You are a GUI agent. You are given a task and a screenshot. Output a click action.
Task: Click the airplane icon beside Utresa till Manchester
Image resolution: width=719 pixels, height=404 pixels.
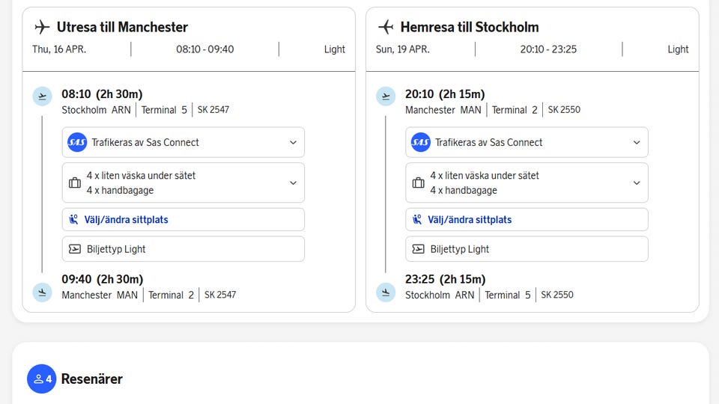pyautogui.click(x=42, y=28)
